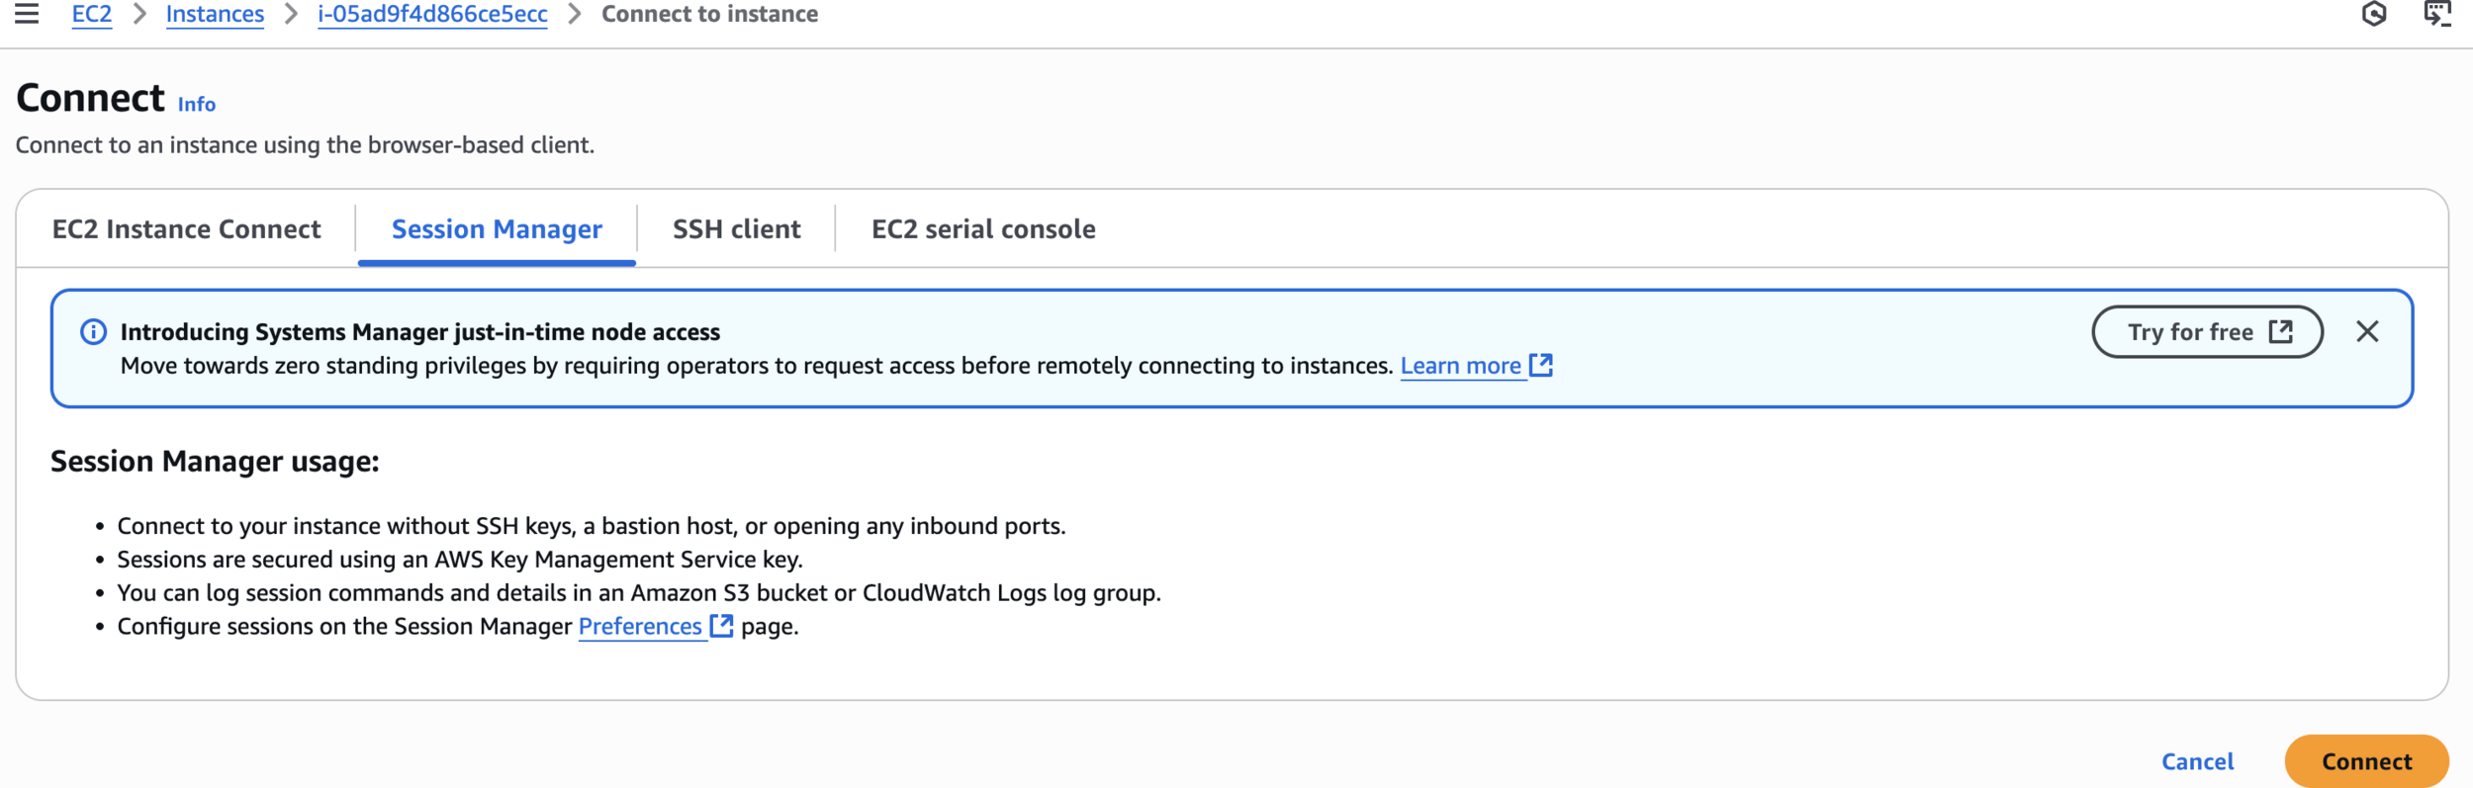Click bullet text about connecting without SSH keys
2473x788 pixels.
[592, 526]
